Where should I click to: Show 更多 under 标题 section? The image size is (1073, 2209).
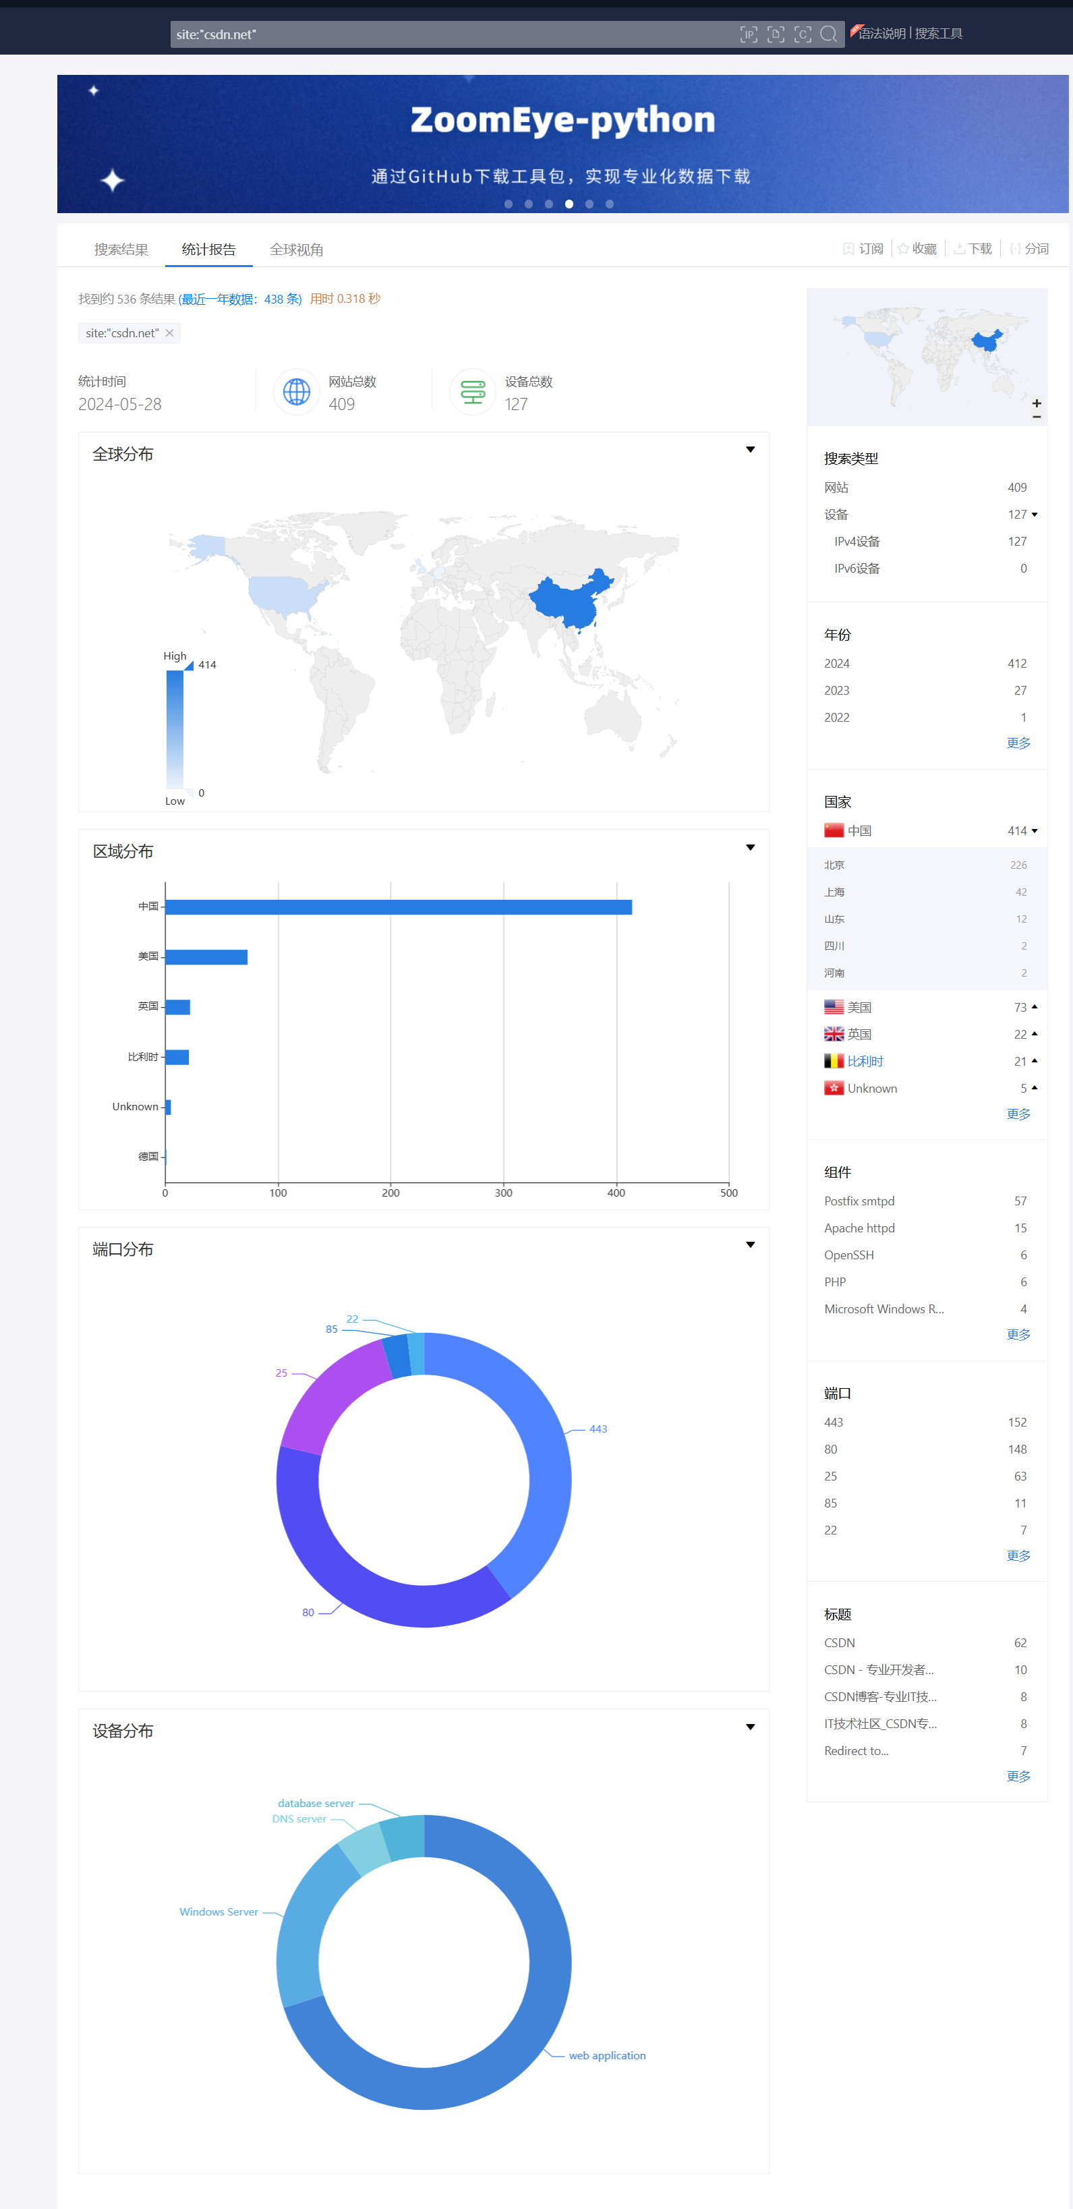[x=1018, y=1776]
